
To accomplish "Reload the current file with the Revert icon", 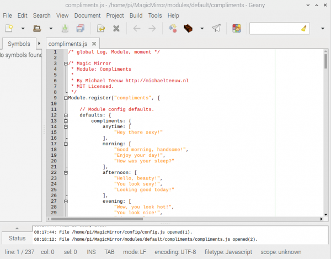I will click(x=101, y=28).
